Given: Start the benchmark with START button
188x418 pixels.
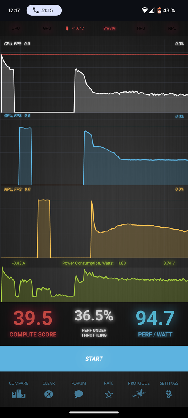Looking at the screenshot, I should click(94, 358).
